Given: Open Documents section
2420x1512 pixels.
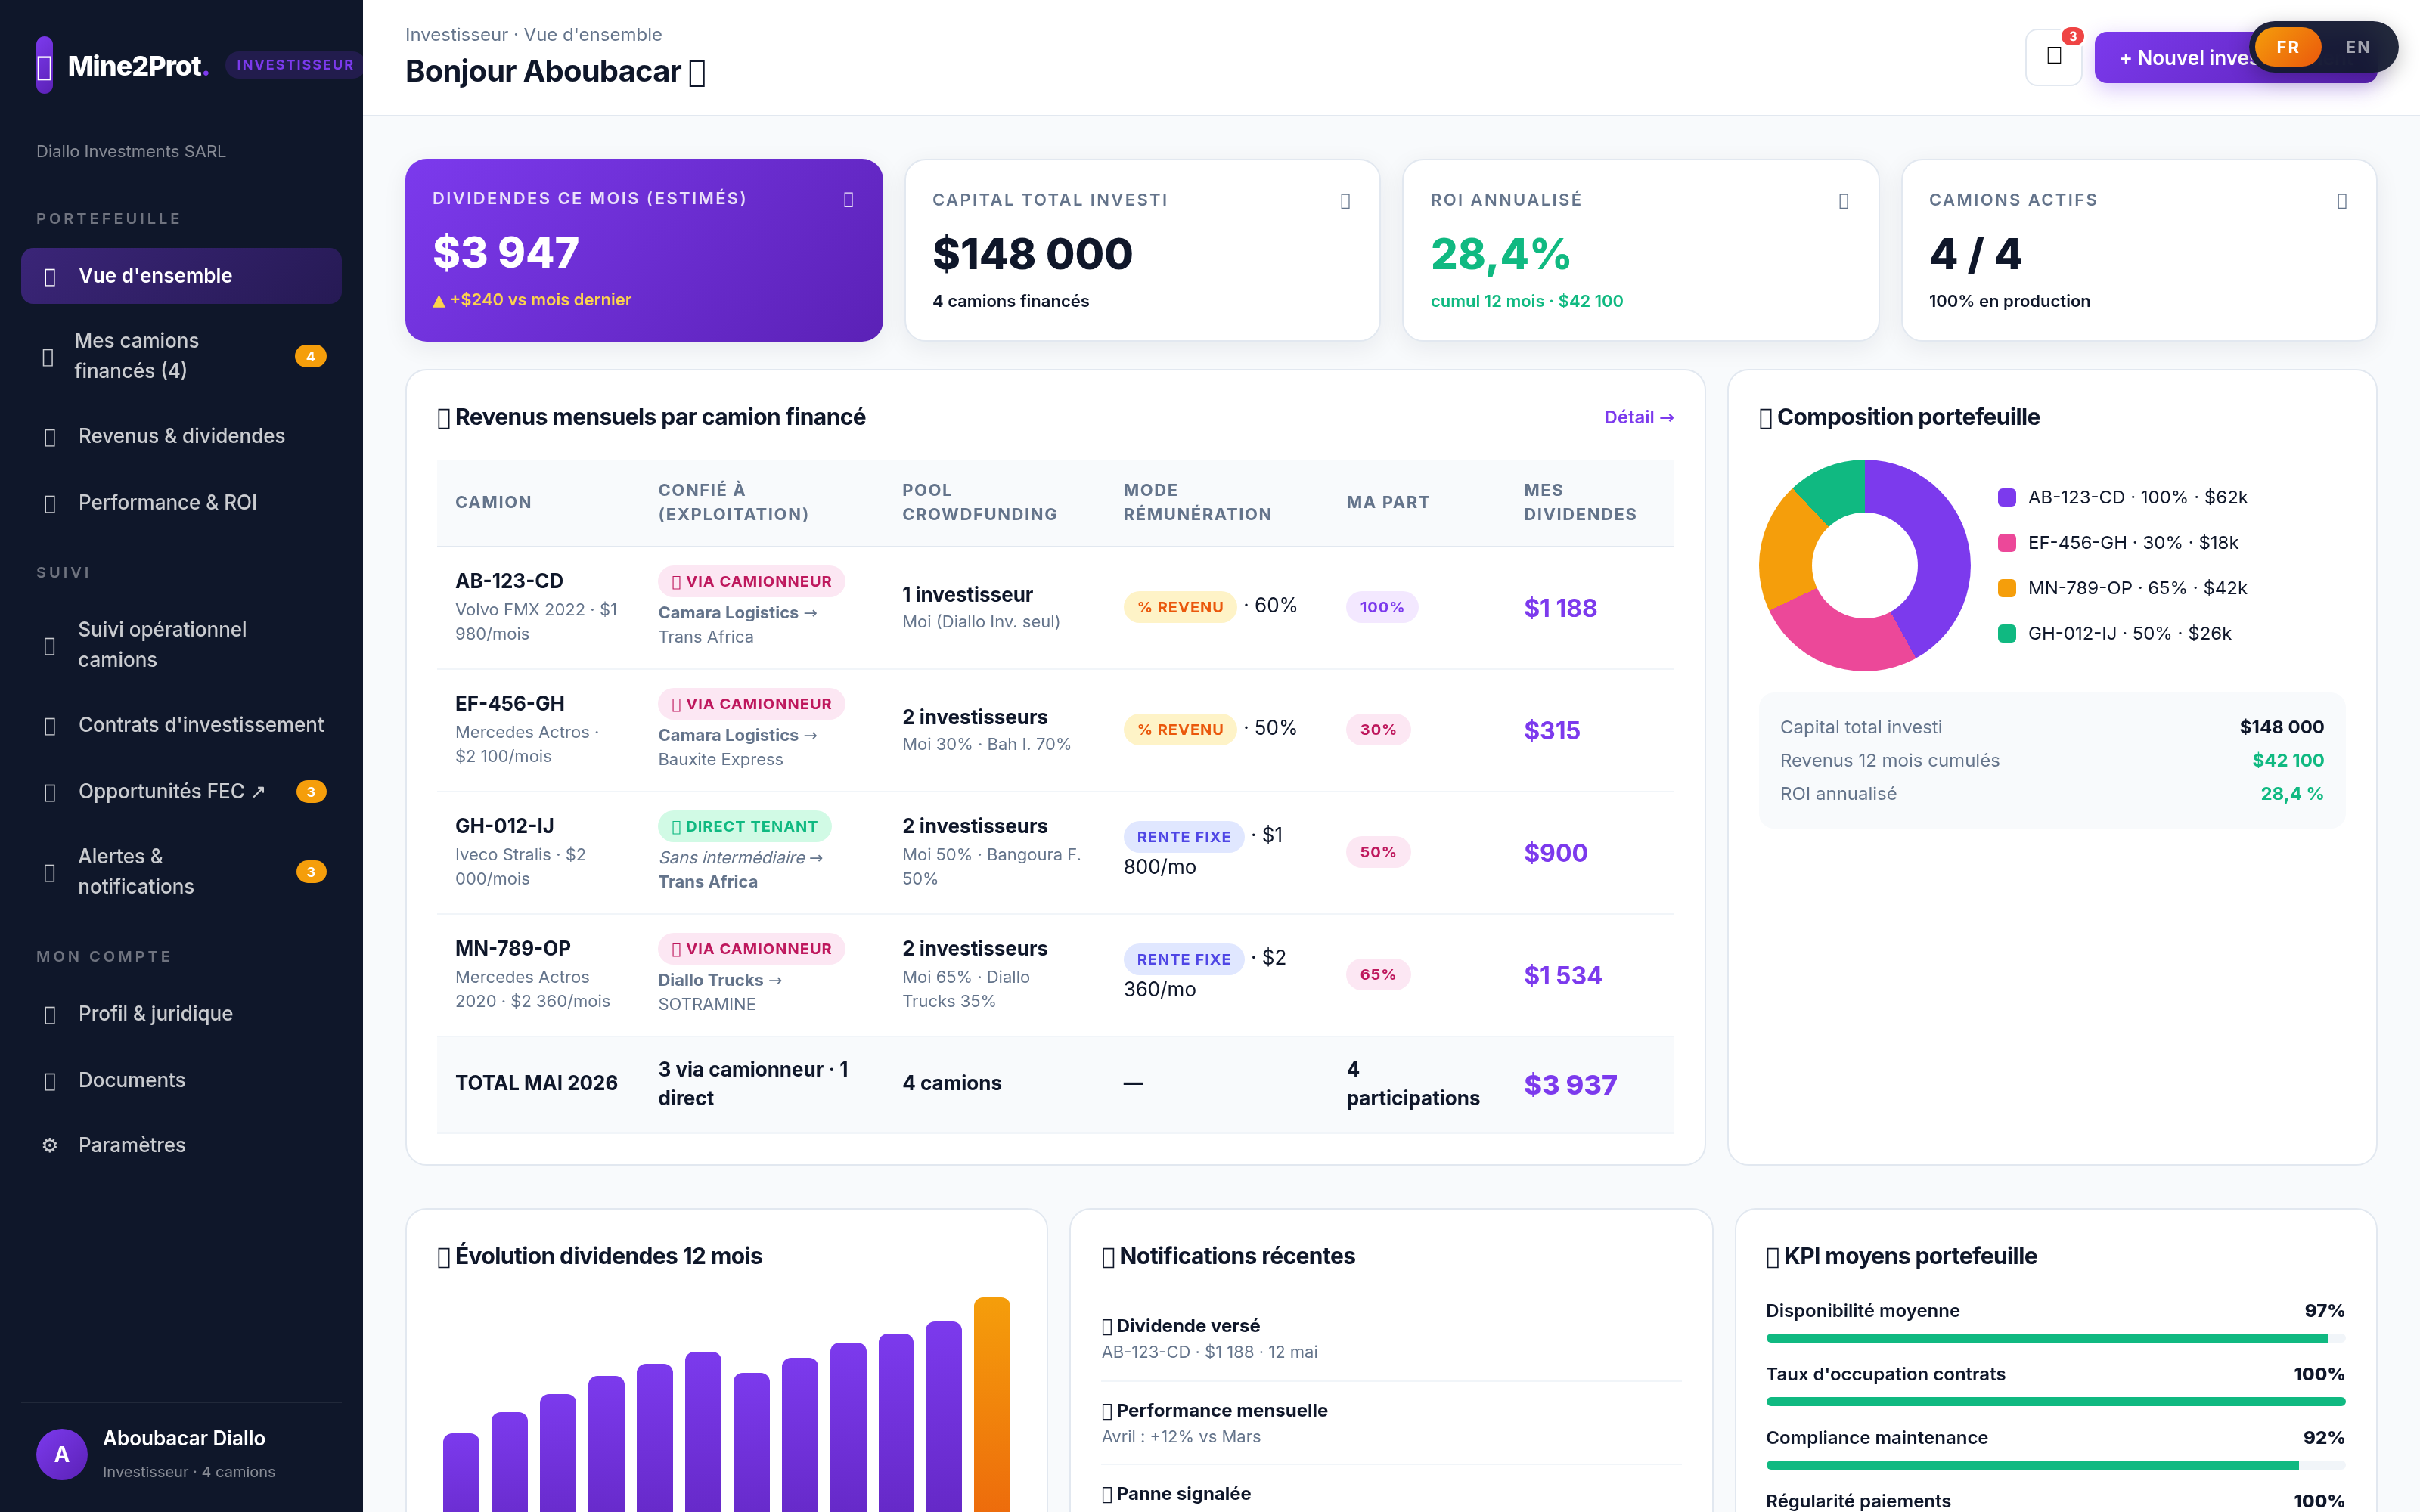Looking at the screenshot, I should [x=181, y=1080].
